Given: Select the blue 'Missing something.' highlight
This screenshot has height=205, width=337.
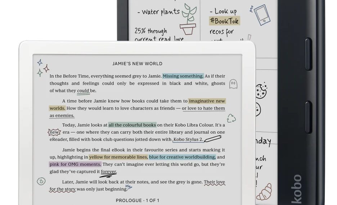Looking at the screenshot, I should point(183,76).
